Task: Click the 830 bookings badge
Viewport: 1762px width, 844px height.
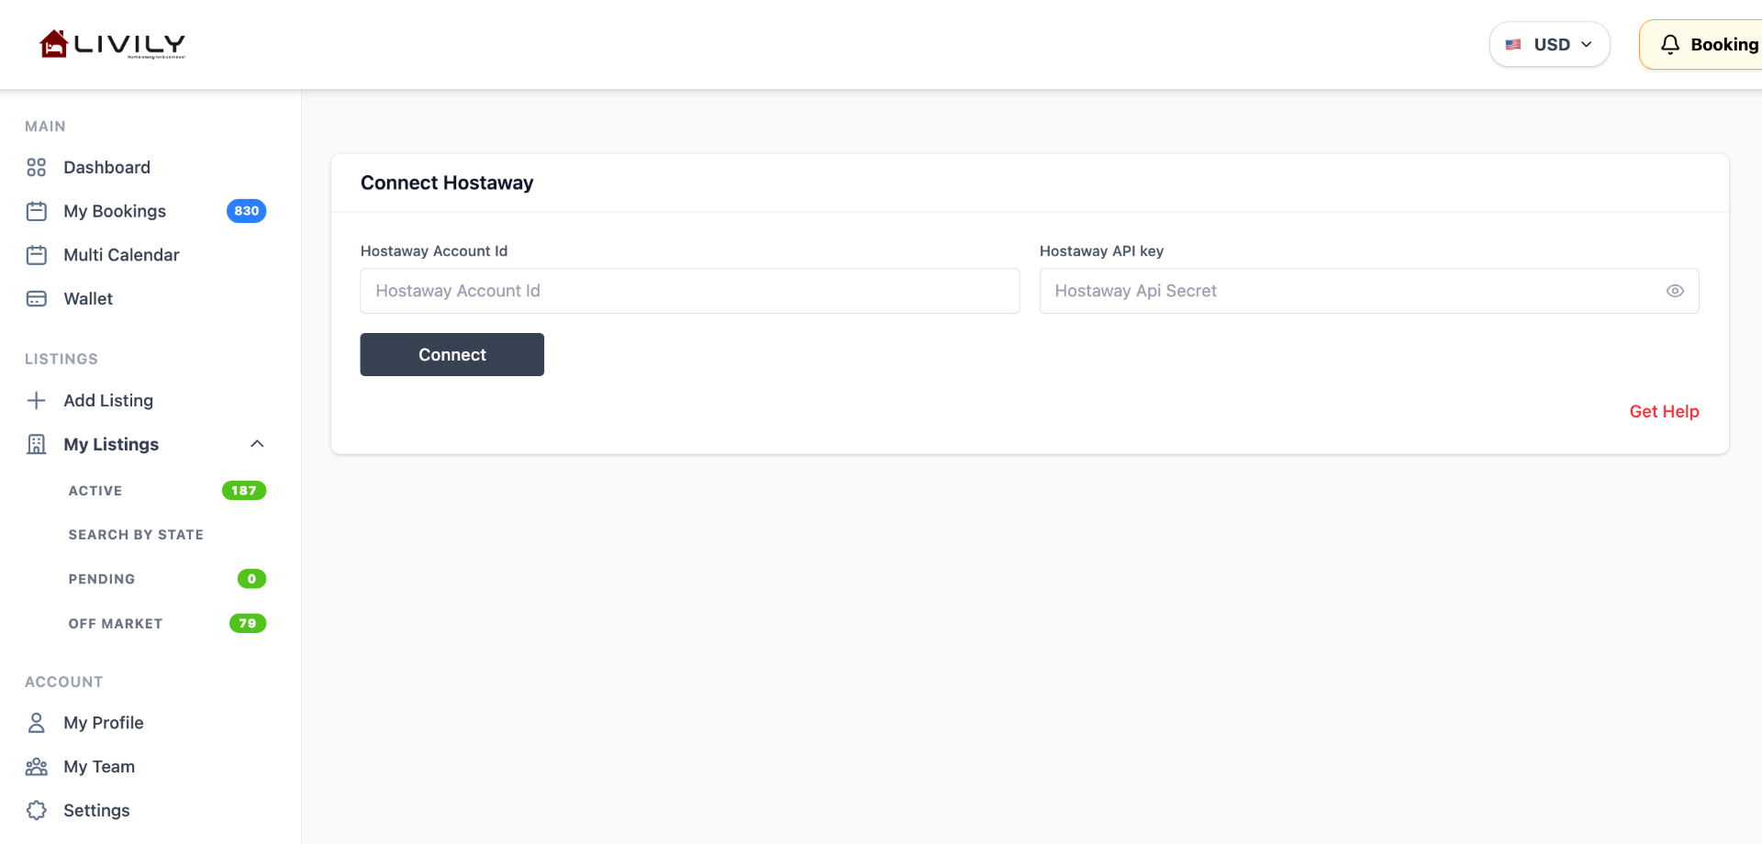Action: (246, 211)
